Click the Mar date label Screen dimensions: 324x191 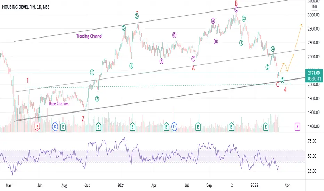pyautogui.click(x=8, y=185)
